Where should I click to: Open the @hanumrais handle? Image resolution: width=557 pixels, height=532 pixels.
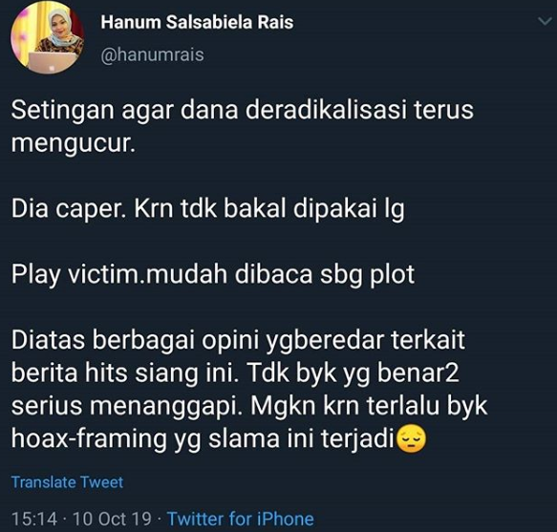153,55
